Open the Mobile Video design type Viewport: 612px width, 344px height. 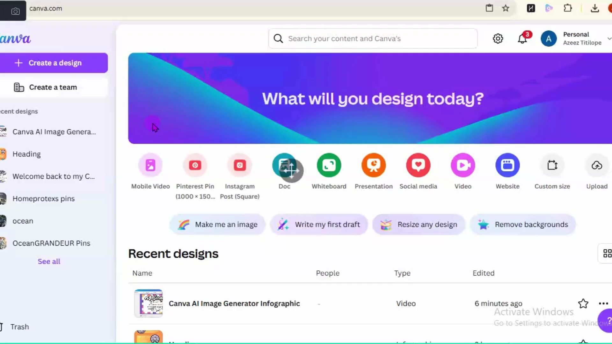pyautogui.click(x=150, y=165)
